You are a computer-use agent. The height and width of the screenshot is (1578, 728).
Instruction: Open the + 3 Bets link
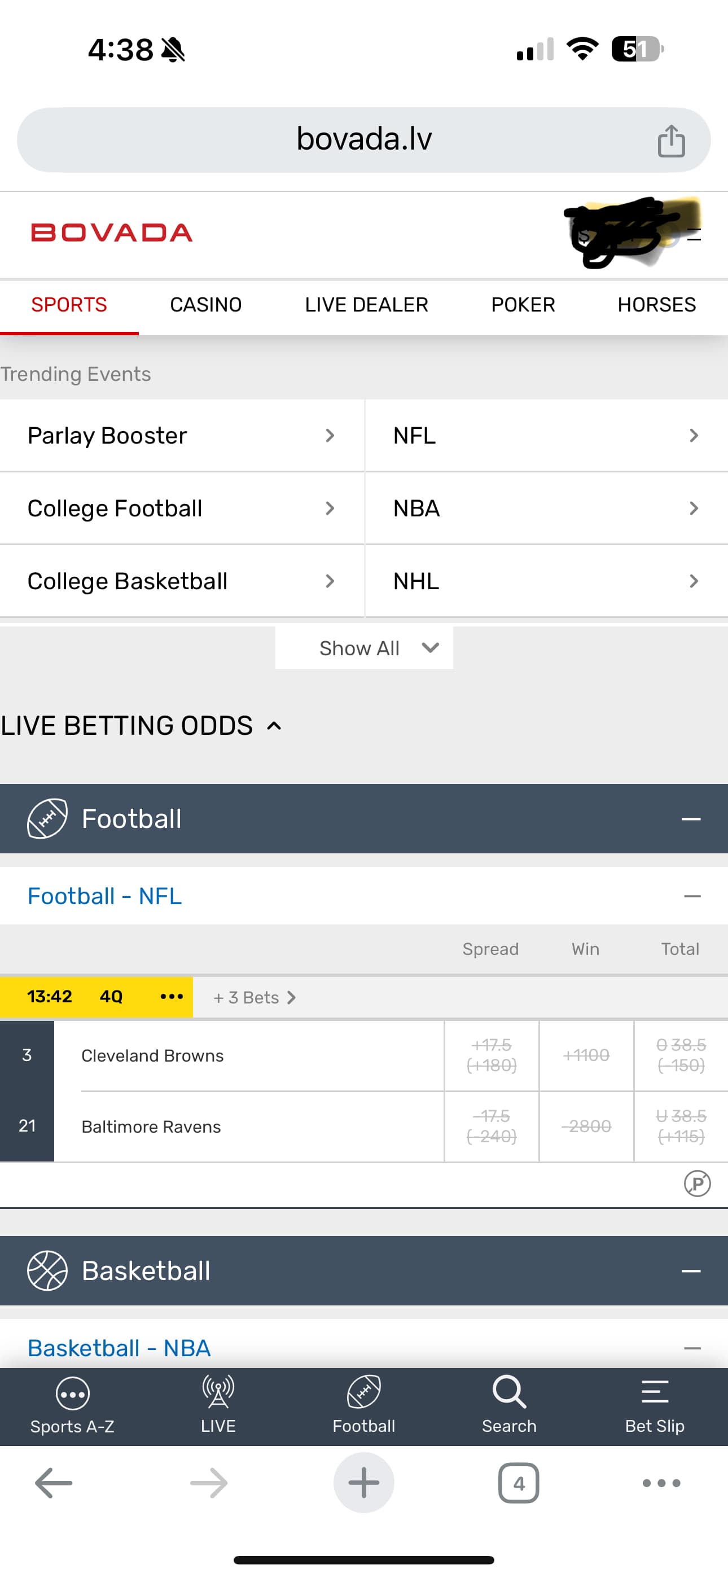click(x=255, y=998)
